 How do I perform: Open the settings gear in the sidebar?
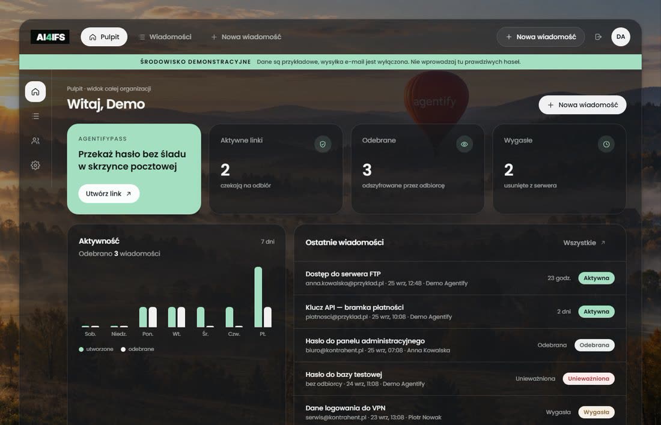(35, 165)
